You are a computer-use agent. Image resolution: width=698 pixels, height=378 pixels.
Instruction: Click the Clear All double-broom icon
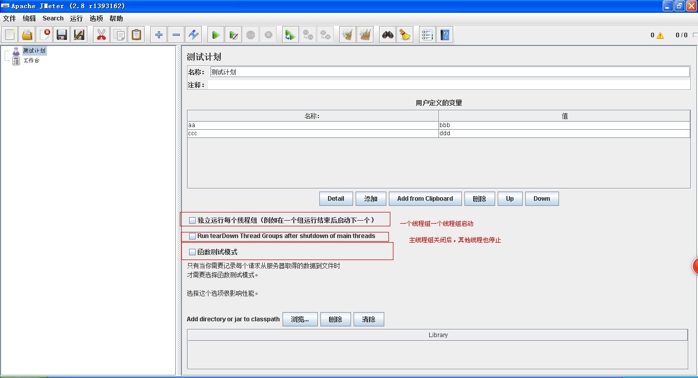(365, 35)
